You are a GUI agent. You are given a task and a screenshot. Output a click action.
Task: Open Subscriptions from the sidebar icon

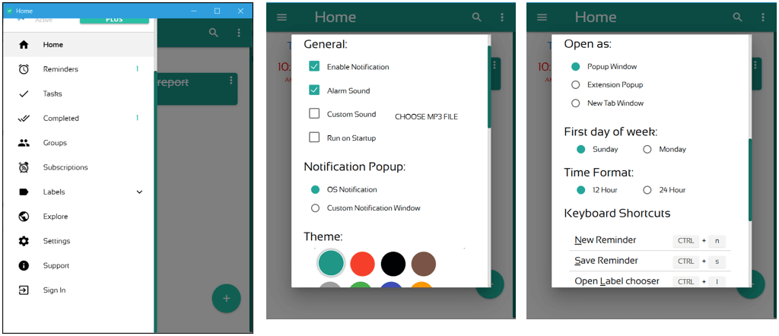pos(24,167)
